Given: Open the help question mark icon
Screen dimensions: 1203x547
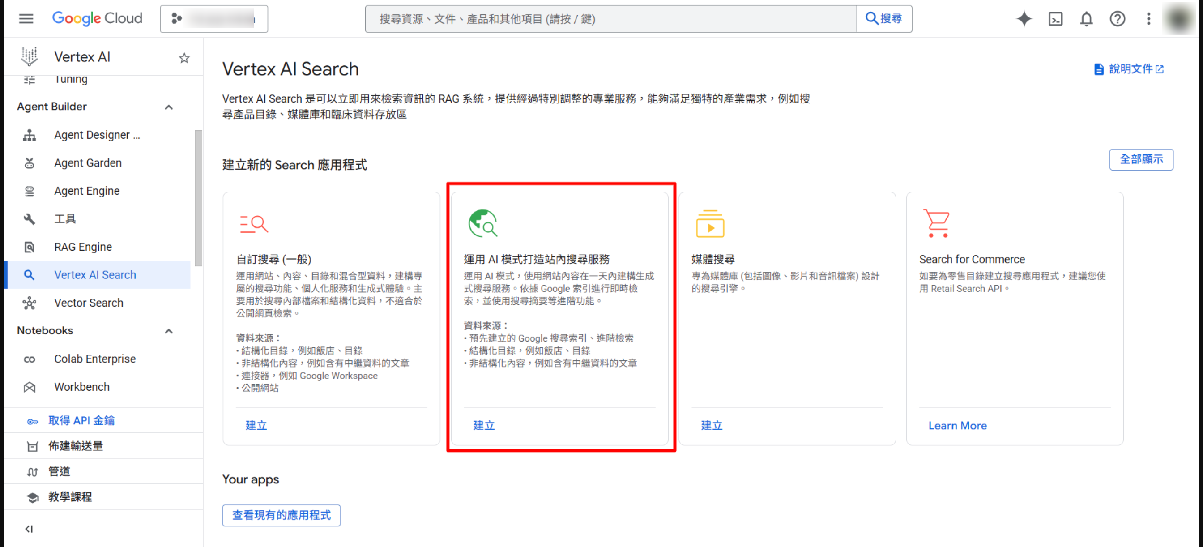Looking at the screenshot, I should click(x=1117, y=19).
